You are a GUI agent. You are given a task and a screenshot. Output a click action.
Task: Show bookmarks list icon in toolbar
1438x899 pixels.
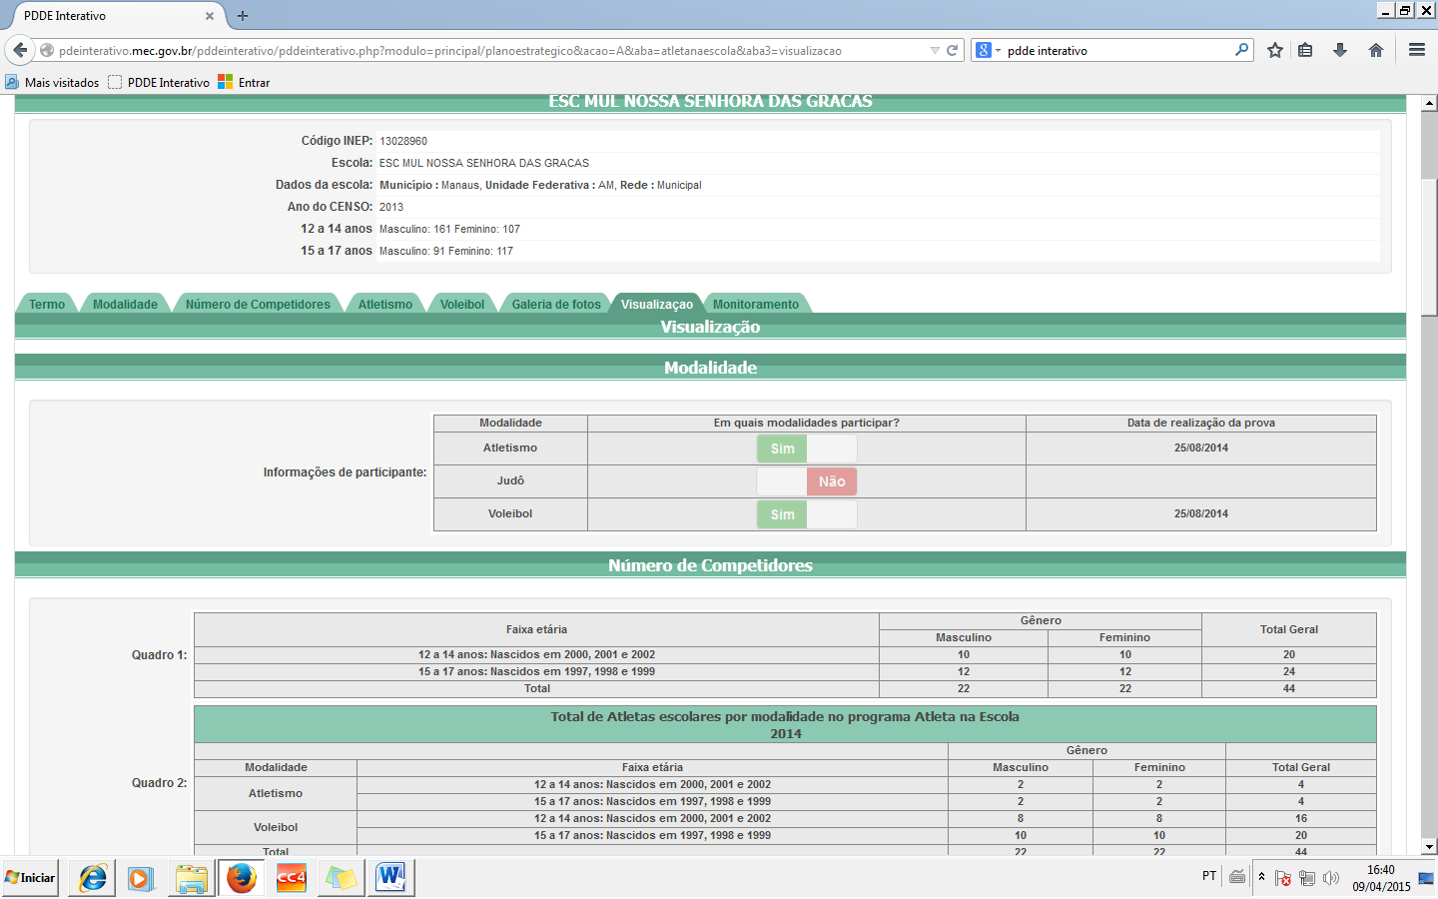[x=1305, y=50]
